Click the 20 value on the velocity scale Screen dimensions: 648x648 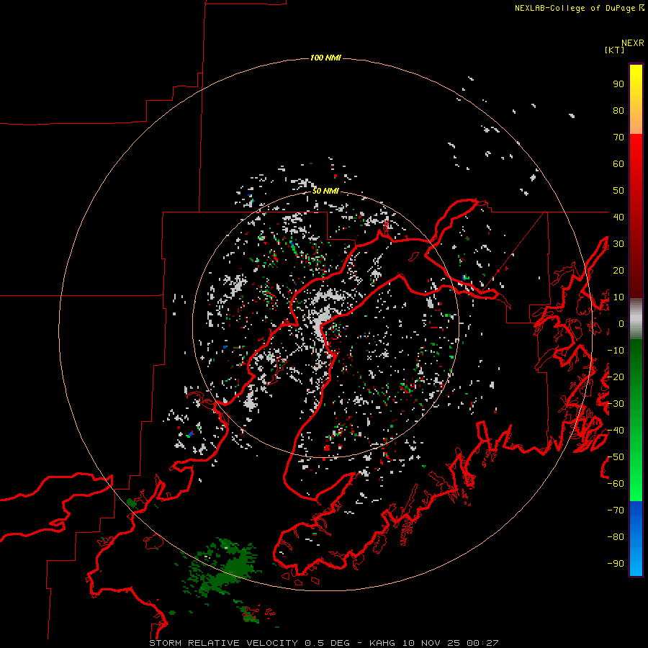tap(618, 270)
